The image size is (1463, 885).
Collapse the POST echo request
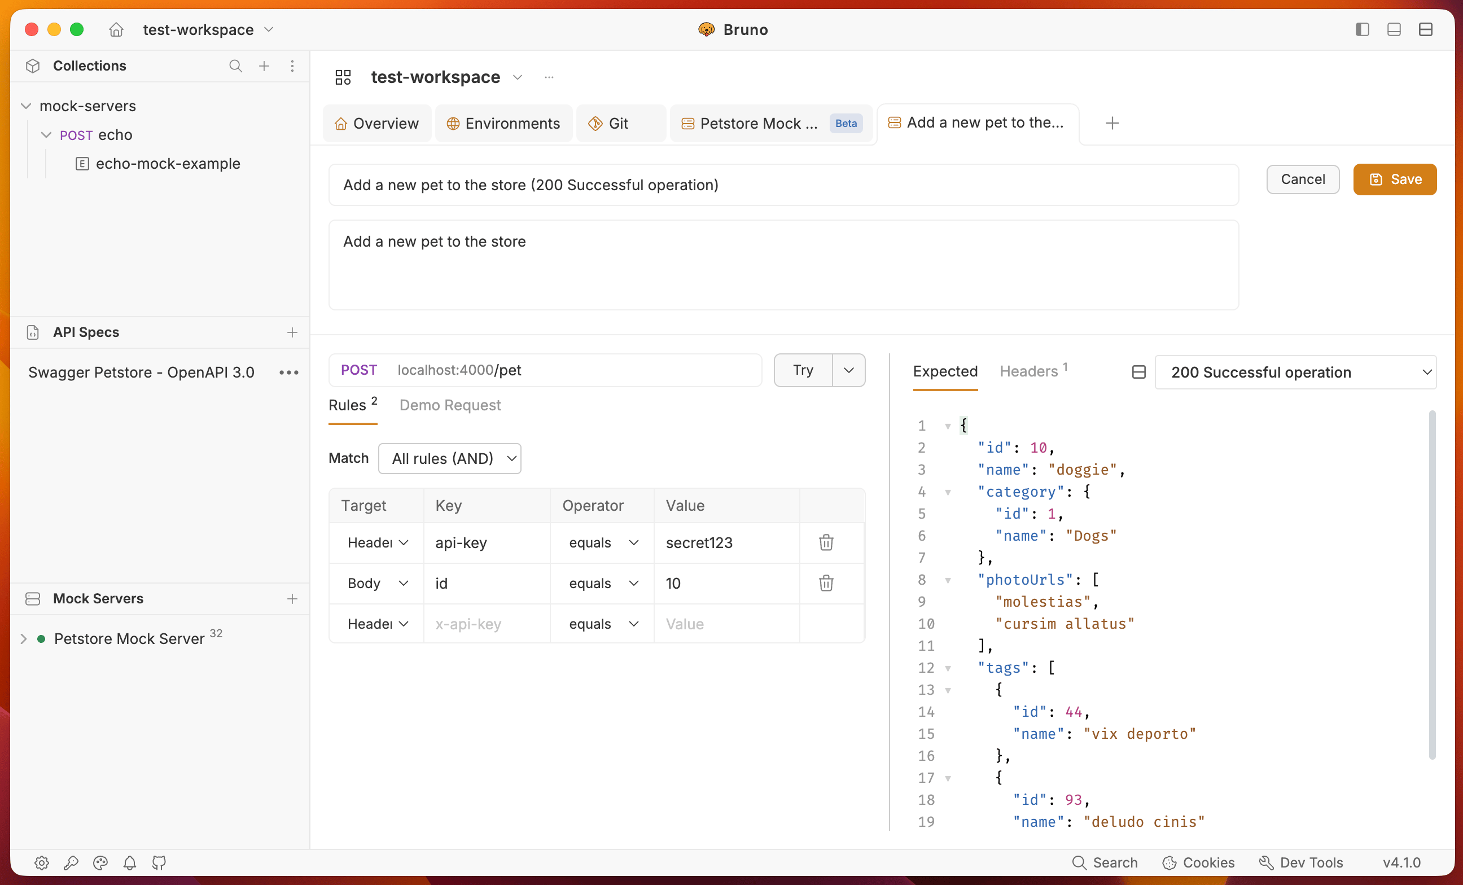(46, 135)
